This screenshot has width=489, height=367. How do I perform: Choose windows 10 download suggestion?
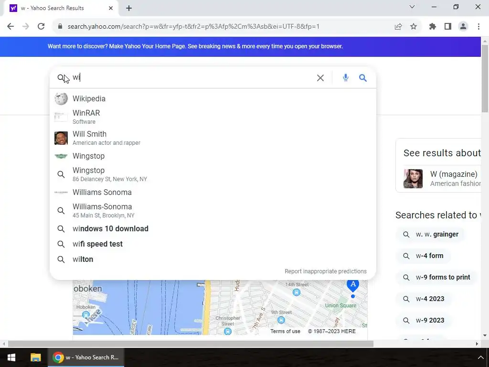pyautogui.click(x=213, y=229)
